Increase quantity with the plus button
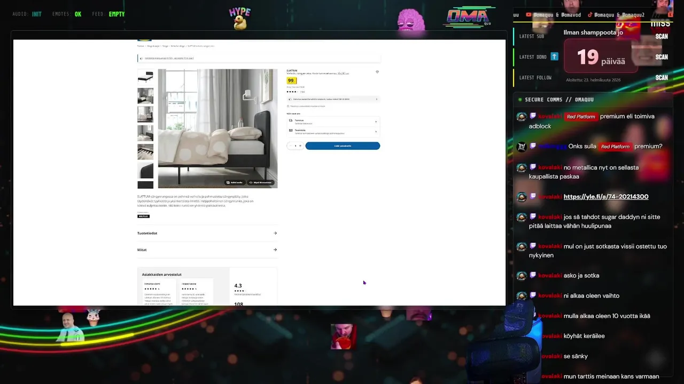This screenshot has width=684, height=384. 300,146
